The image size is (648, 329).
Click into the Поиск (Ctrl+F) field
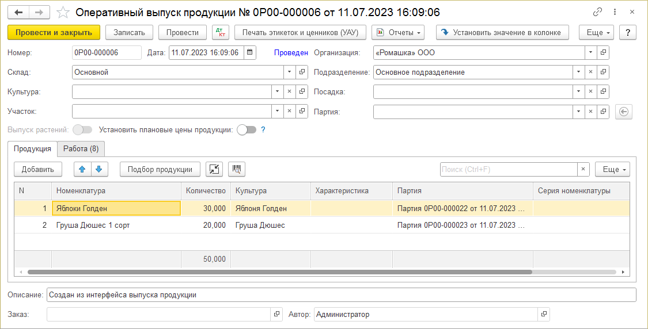click(x=509, y=169)
